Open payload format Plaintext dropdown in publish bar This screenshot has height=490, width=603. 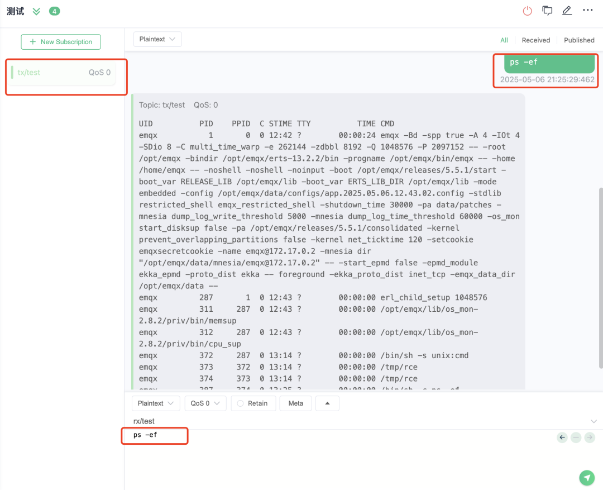point(156,403)
